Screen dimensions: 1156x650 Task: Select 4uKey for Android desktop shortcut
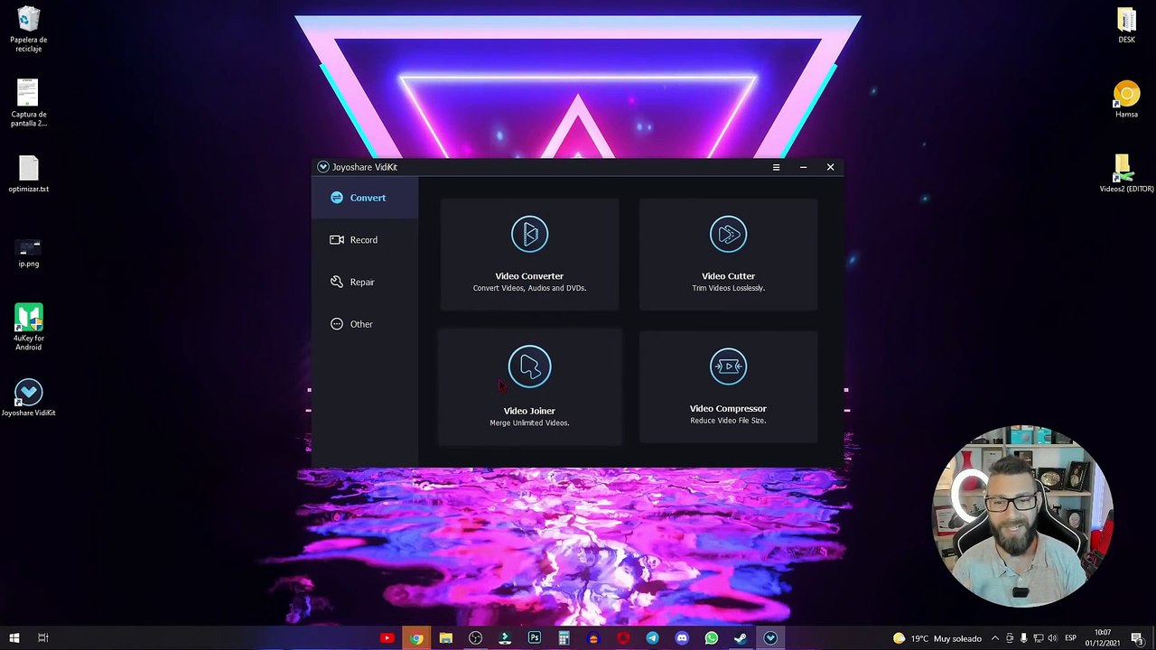coord(29,328)
